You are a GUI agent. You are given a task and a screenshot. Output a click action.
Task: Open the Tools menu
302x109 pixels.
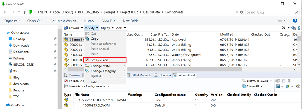coord(120,28)
